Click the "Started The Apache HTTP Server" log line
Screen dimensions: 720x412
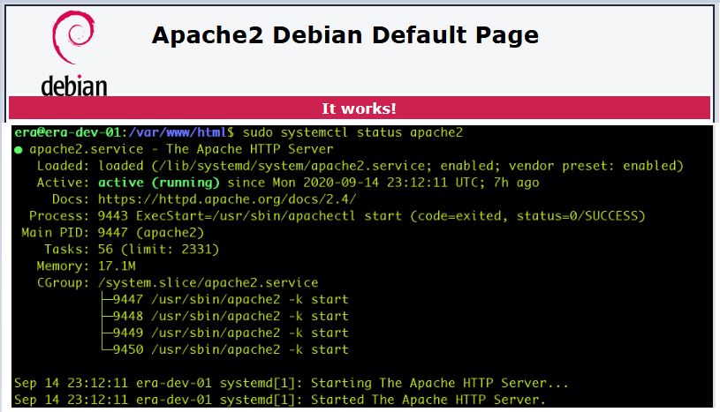point(281,401)
